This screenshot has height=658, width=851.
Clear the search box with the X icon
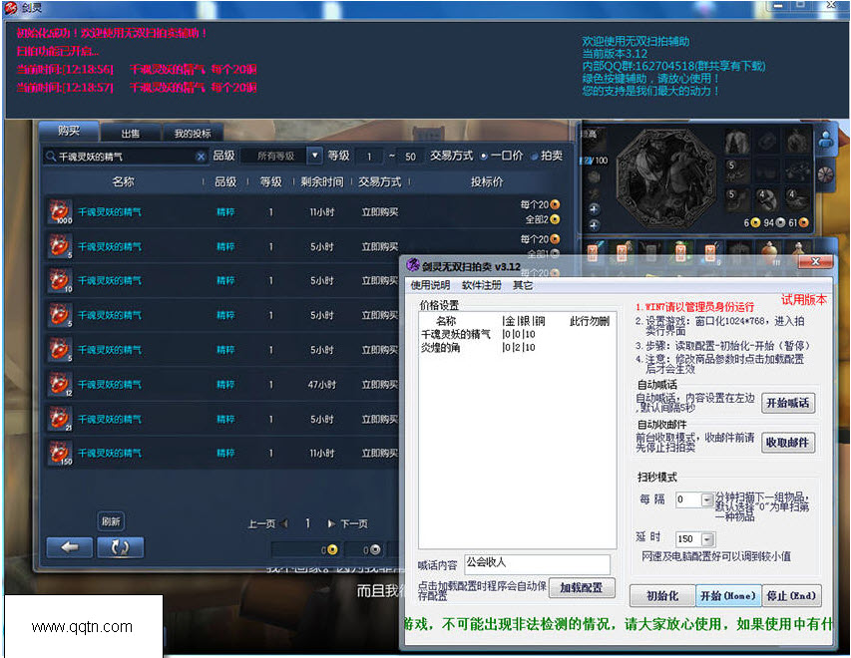click(x=201, y=157)
